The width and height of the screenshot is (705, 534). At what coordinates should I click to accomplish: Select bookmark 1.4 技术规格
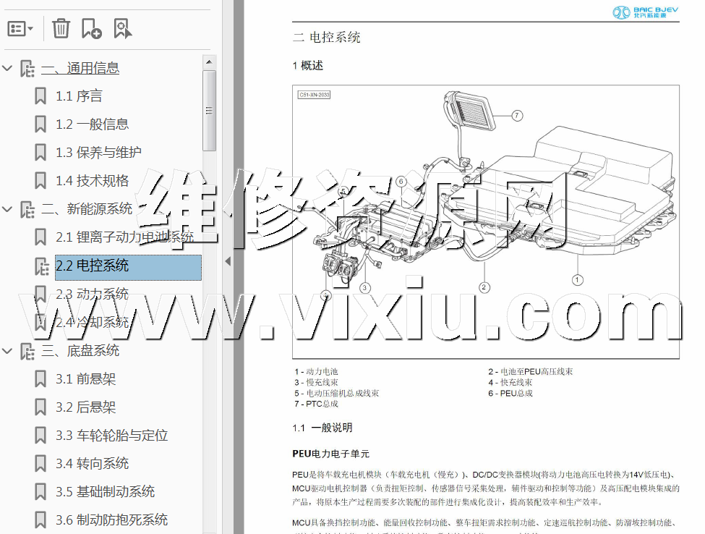pyautogui.click(x=92, y=181)
